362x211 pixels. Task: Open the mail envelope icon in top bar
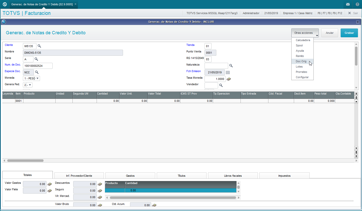pyautogui.click(x=348, y=4)
